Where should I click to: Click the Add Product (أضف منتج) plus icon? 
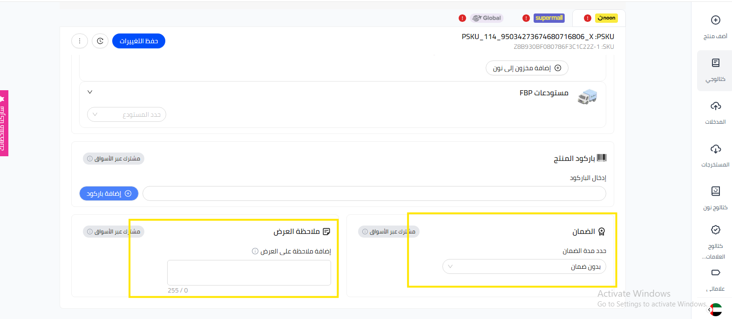click(x=716, y=20)
